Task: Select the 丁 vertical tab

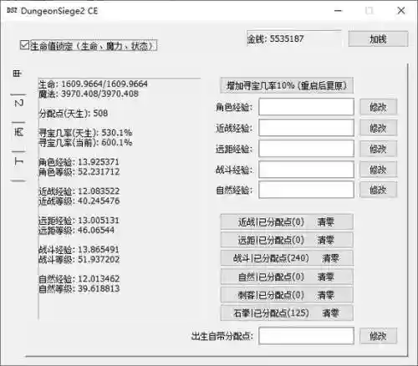Action: 18,161
